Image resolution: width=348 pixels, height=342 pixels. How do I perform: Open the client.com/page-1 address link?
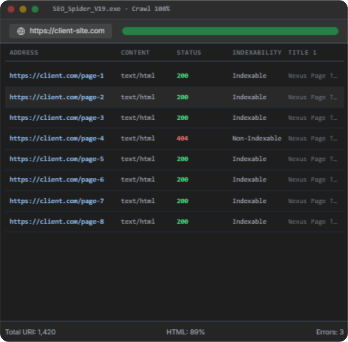[57, 76]
